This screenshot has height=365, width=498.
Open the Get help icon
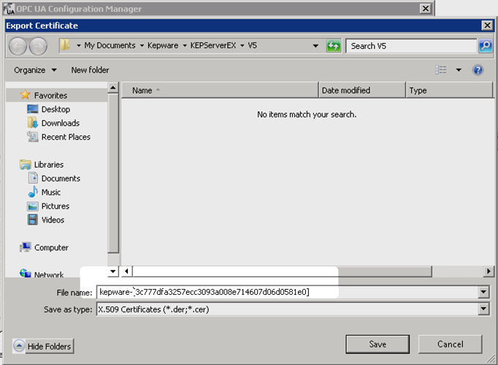point(478,70)
